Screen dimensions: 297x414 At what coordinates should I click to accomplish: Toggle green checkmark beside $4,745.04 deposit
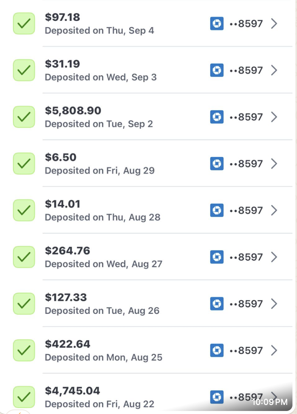coord(24,397)
